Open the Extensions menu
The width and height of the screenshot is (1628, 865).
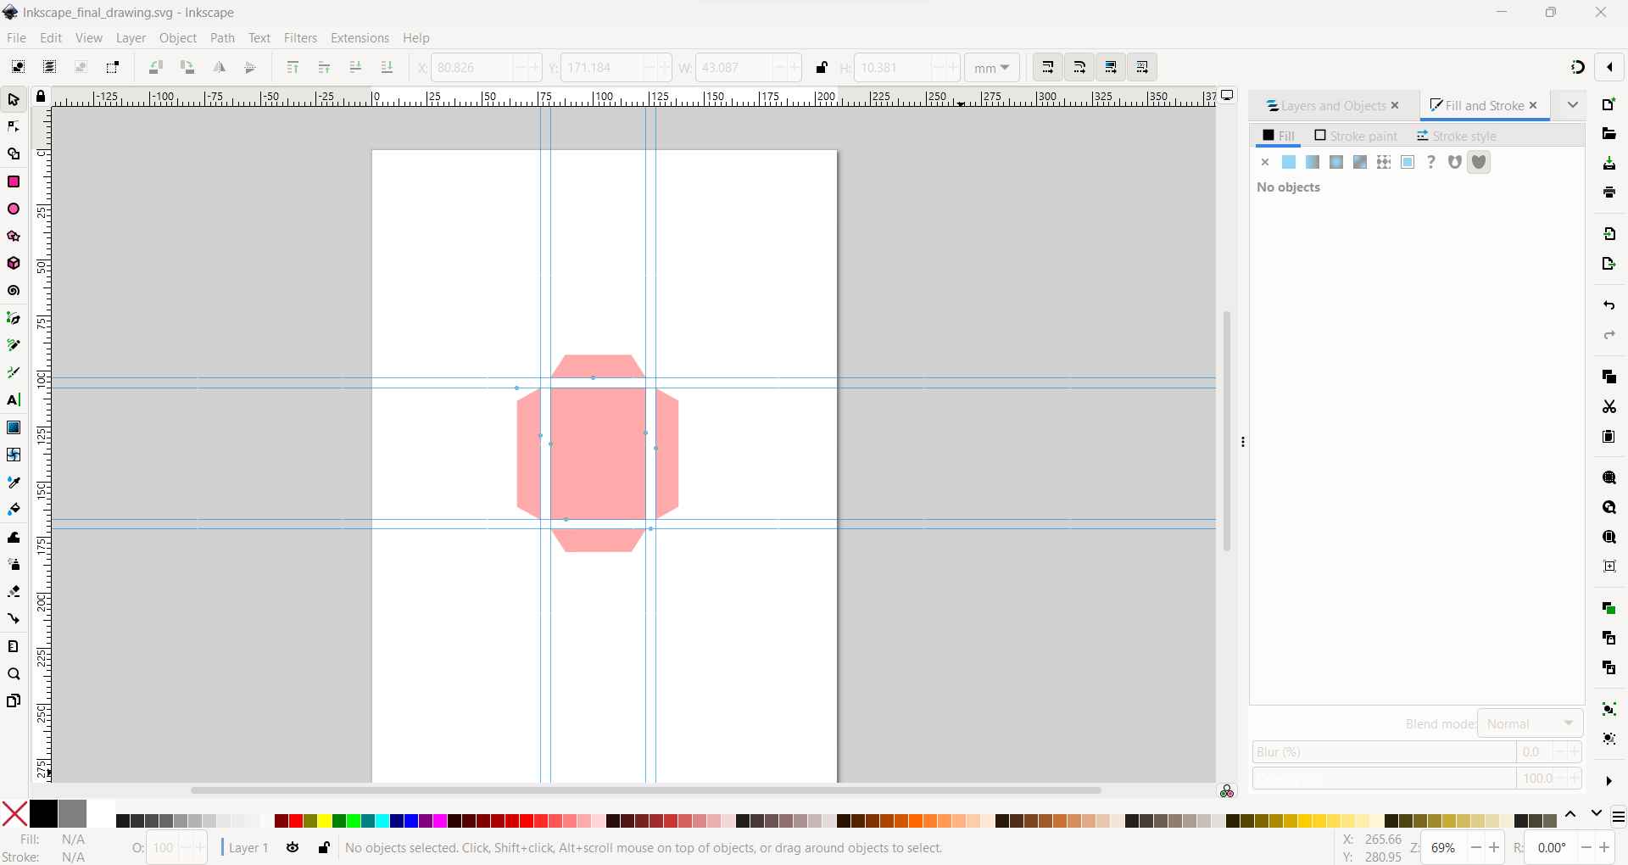[x=360, y=38]
